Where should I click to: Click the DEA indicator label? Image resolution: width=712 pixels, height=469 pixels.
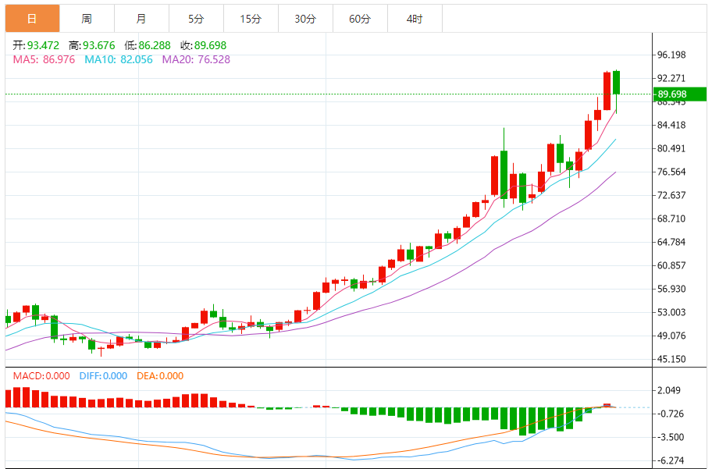(x=160, y=376)
